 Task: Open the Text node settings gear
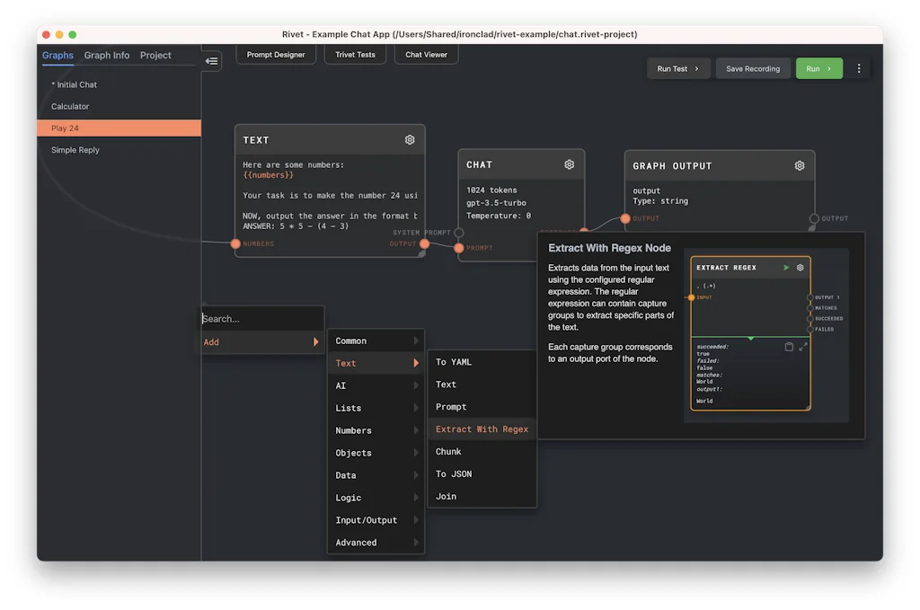410,139
